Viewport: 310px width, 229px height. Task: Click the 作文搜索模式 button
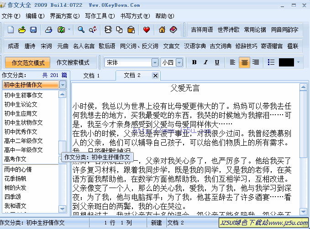point(73,62)
